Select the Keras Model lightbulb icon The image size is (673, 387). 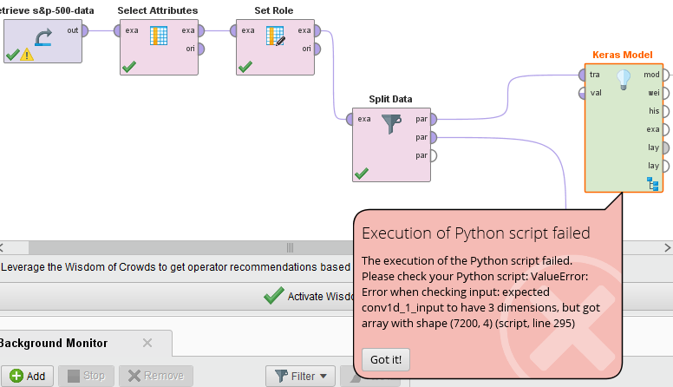point(624,80)
